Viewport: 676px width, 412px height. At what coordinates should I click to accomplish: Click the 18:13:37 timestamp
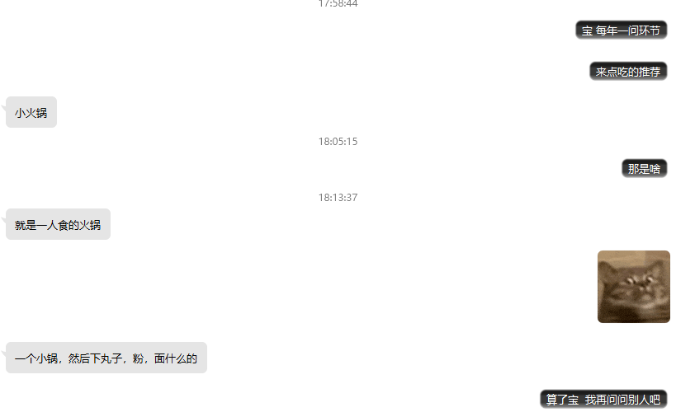coord(338,197)
